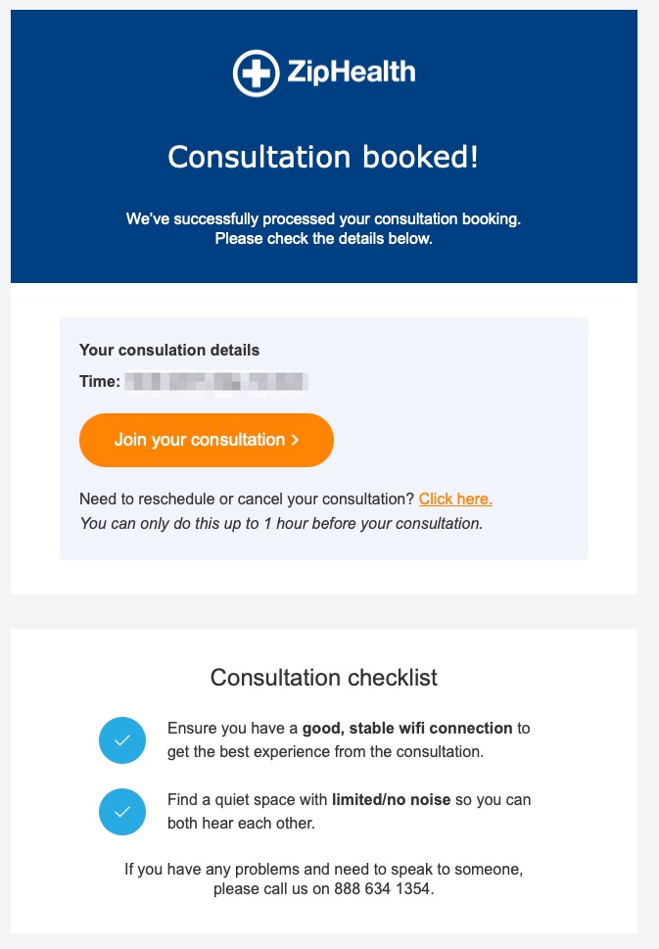Image resolution: width=659 pixels, height=949 pixels.
Task: Click the arrow chevron on Join button
Action: (x=295, y=440)
